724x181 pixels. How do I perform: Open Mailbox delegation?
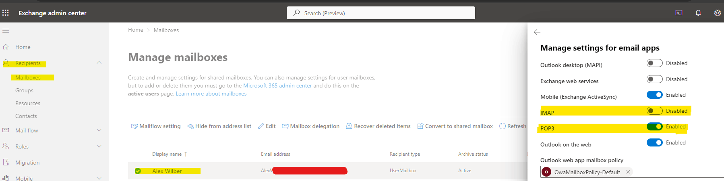pyautogui.click(x=310, y=126)
